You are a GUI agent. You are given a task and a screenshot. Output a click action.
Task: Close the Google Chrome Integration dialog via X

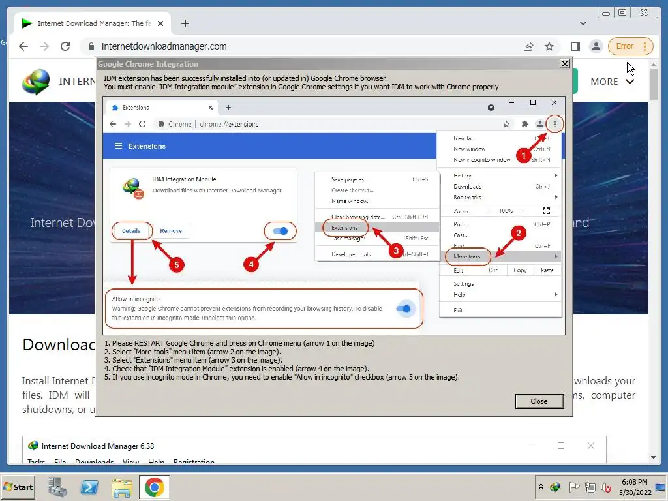point(564,64)
